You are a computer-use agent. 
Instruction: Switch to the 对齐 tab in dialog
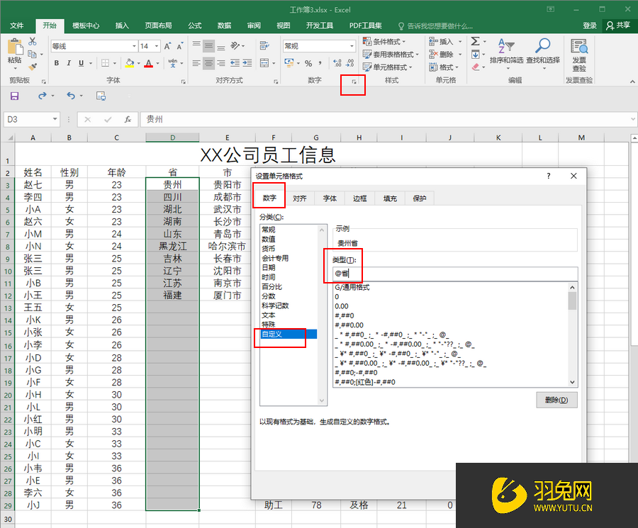click(299, 198)
